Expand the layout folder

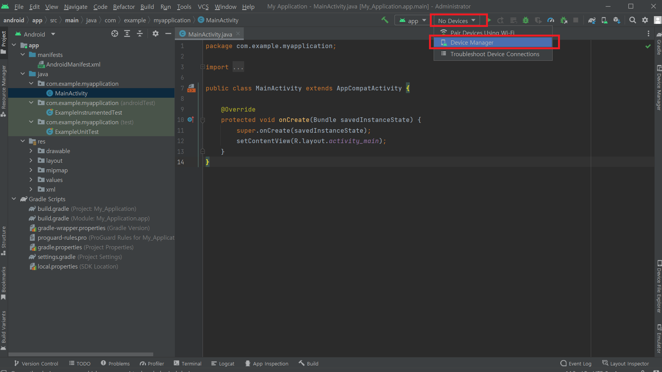(x=31, y=160)
